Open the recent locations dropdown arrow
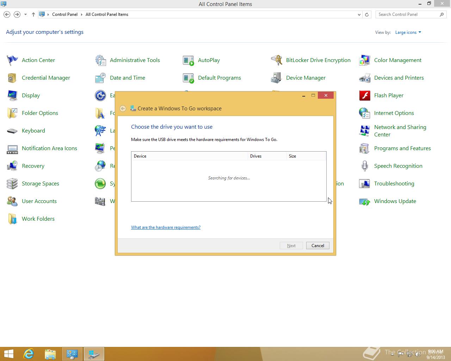The width and height of the screenshot is (451, 361). point(25,14)
